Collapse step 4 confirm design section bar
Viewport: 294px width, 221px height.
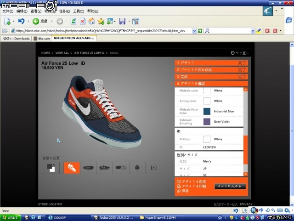(x=211, y=84)
